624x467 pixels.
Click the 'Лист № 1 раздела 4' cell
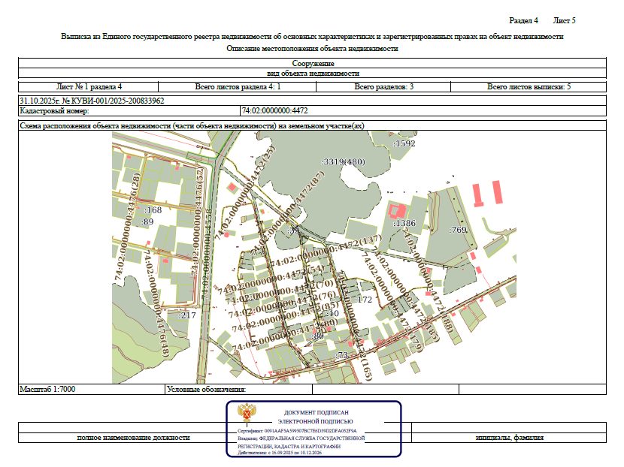point(89,86)
